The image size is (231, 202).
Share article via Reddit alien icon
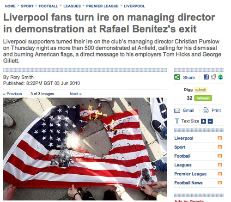pyautogui.click(x=213, y=77)
